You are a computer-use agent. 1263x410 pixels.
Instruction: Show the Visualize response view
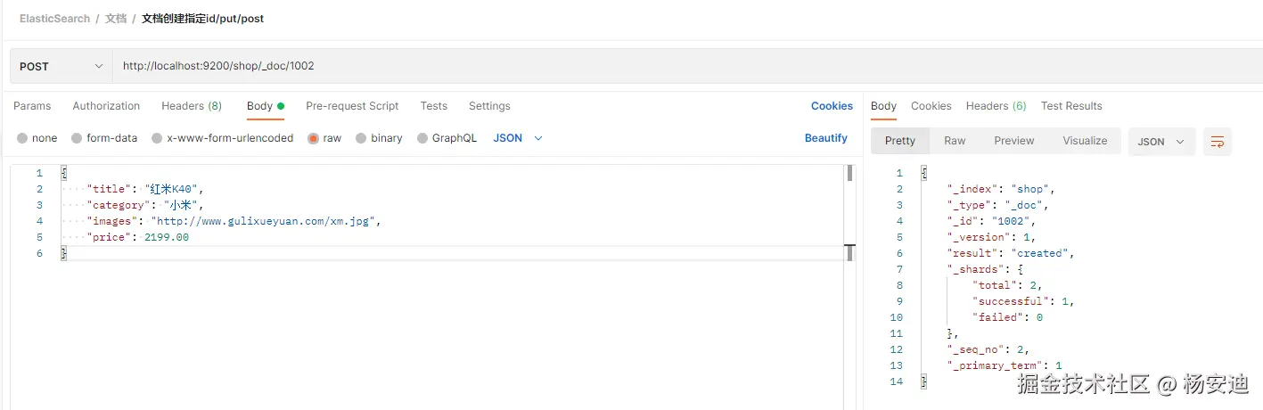1085,141
